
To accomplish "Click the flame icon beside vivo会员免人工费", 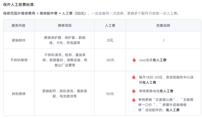I will click(134, 60).
